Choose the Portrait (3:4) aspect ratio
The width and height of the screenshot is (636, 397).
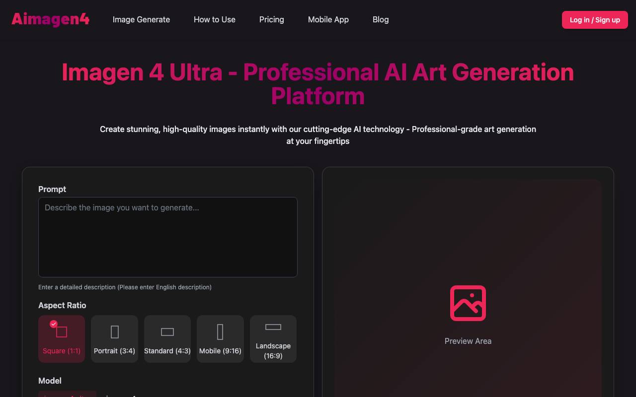[x=114, y=339]
